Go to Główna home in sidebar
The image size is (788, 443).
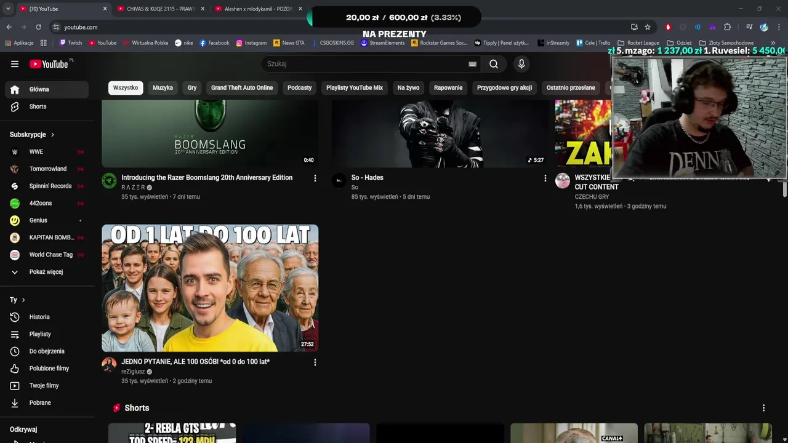tap(47, 89)
